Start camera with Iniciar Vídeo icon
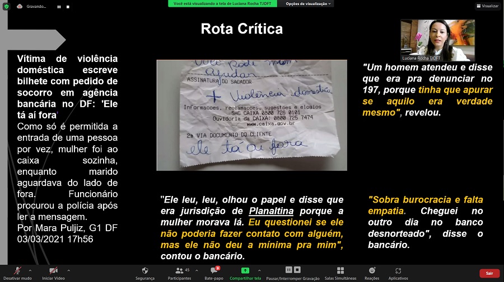Viewport: 504px width, 282px height. click(53, 270)
